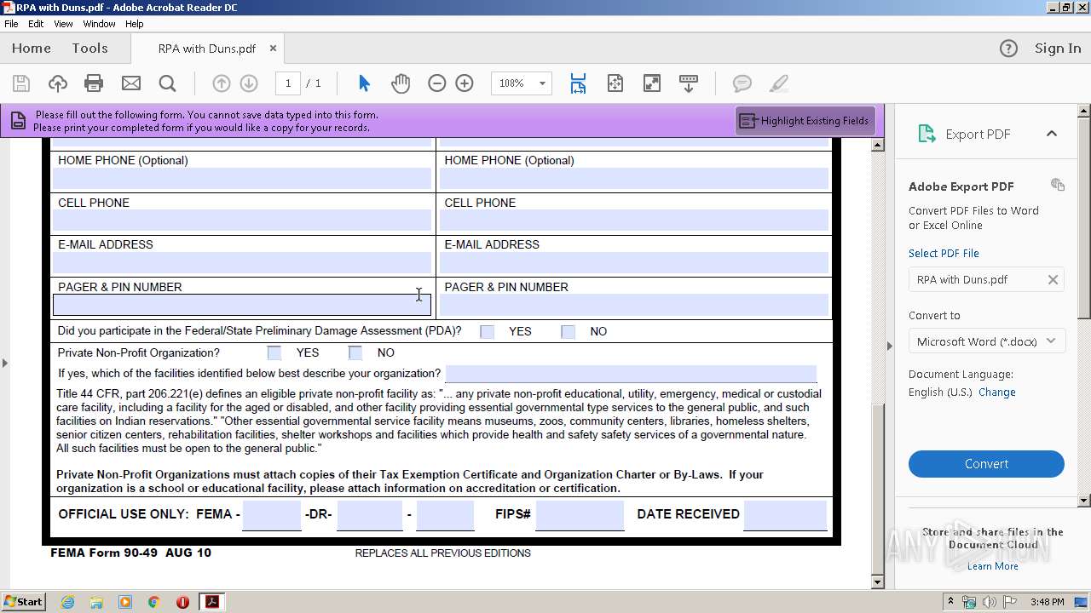Print the document using printer icon

[94, 83]
